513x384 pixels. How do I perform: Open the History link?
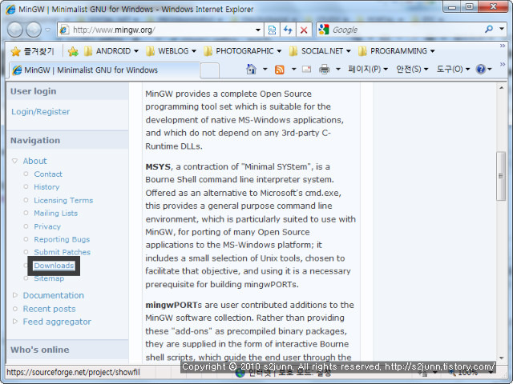[x=46, y=187]
